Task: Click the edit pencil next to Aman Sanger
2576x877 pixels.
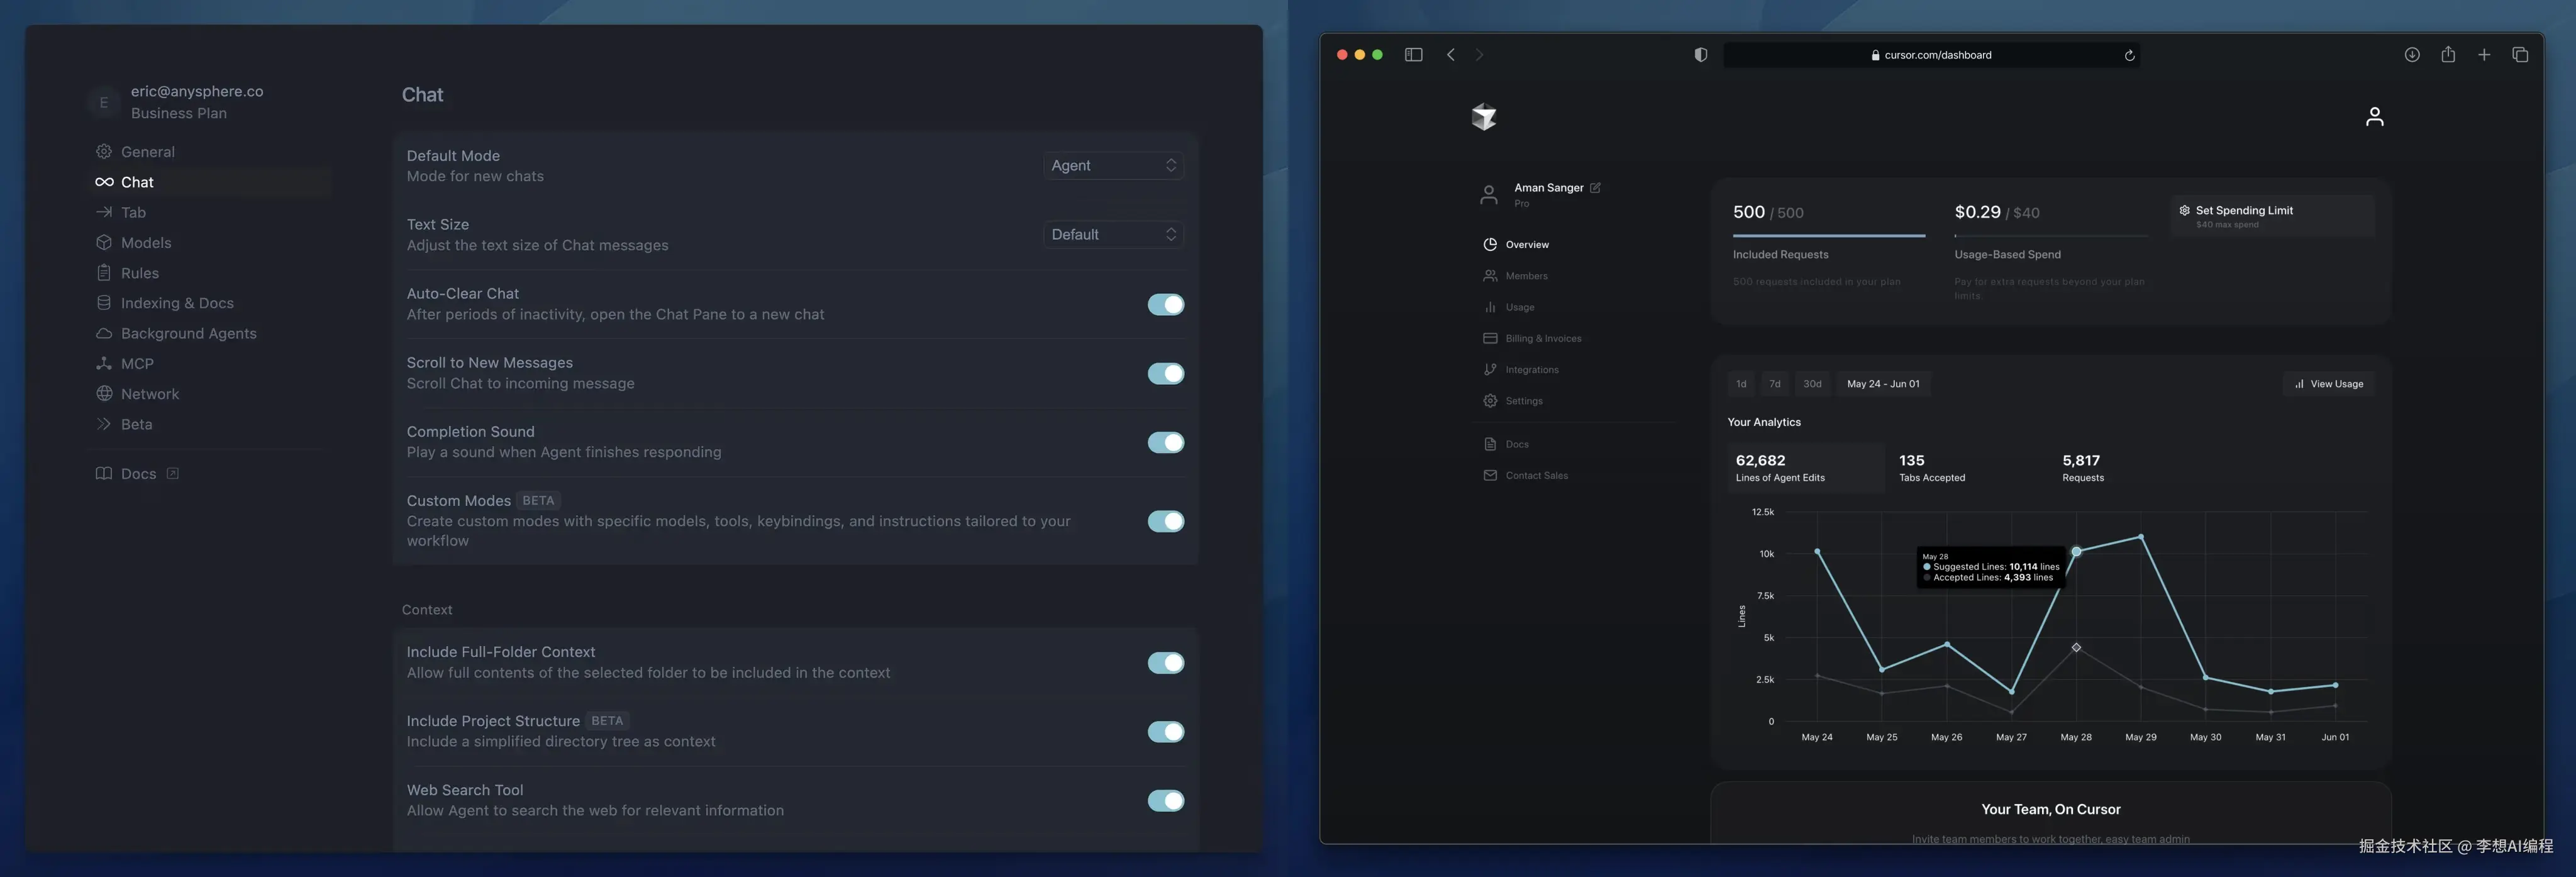Action: 1595,188
